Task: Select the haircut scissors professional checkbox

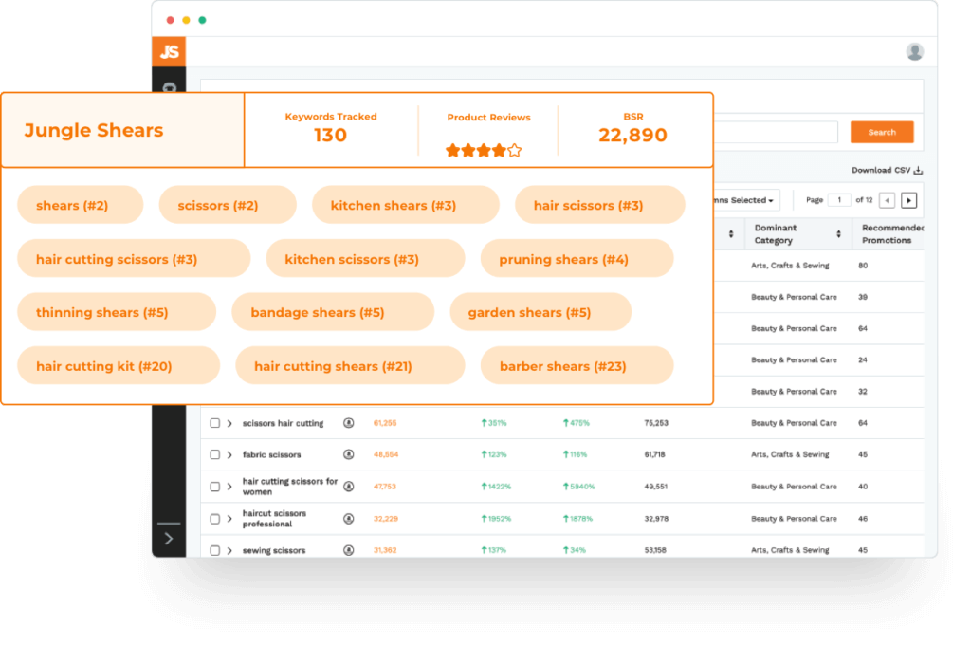Action: coord(215,519)
